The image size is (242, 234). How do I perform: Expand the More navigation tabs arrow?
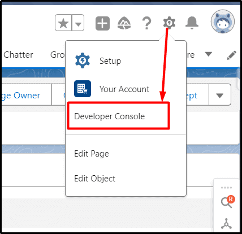tap(209, 54)
